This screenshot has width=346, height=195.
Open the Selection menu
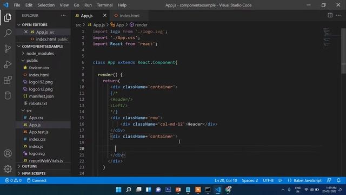(x=46, y=5)
